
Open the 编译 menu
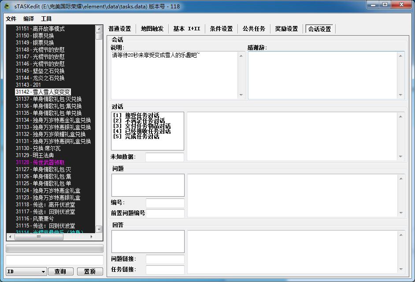pyautogui.click(x=29, y=19)
